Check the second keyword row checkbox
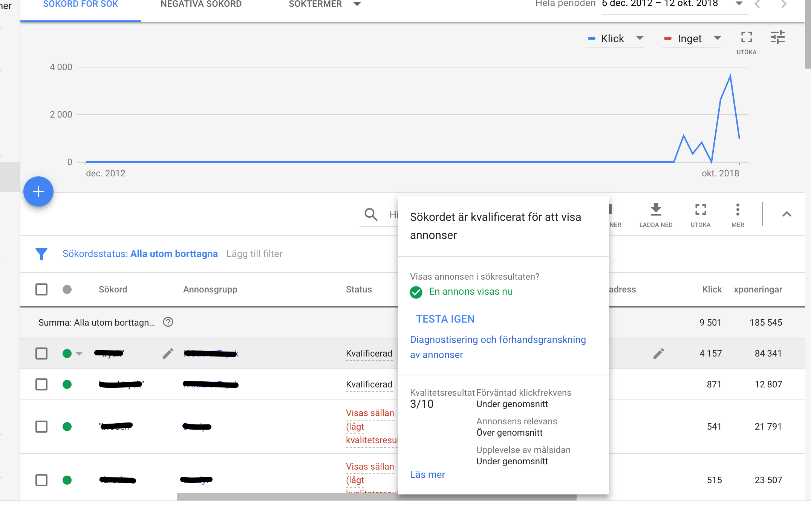 click(41, 384)
